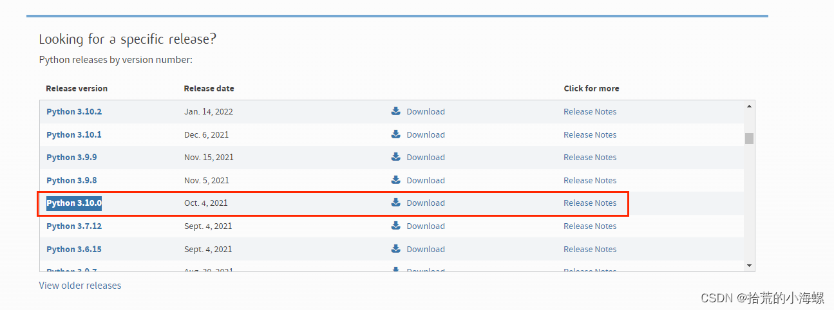This screenshot has height=310, width=834.
Task: Click download icon for Python 3.9.8
Action: click(395, 179)
